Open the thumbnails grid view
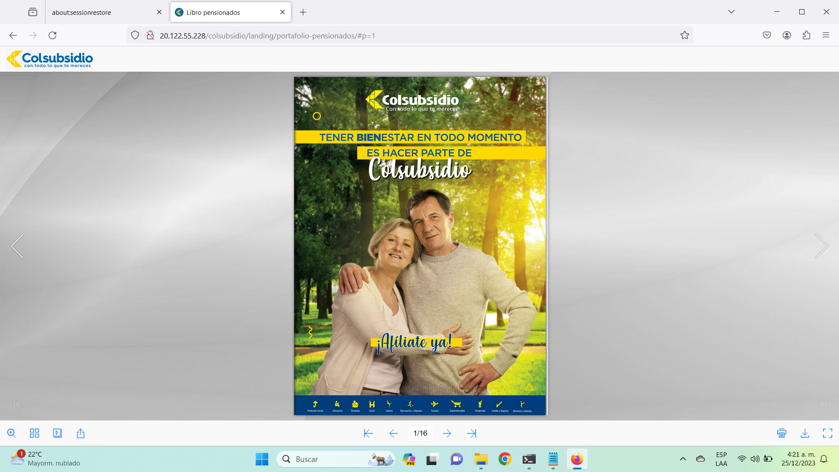Screen dimensions: 839x472 [35, 433]
